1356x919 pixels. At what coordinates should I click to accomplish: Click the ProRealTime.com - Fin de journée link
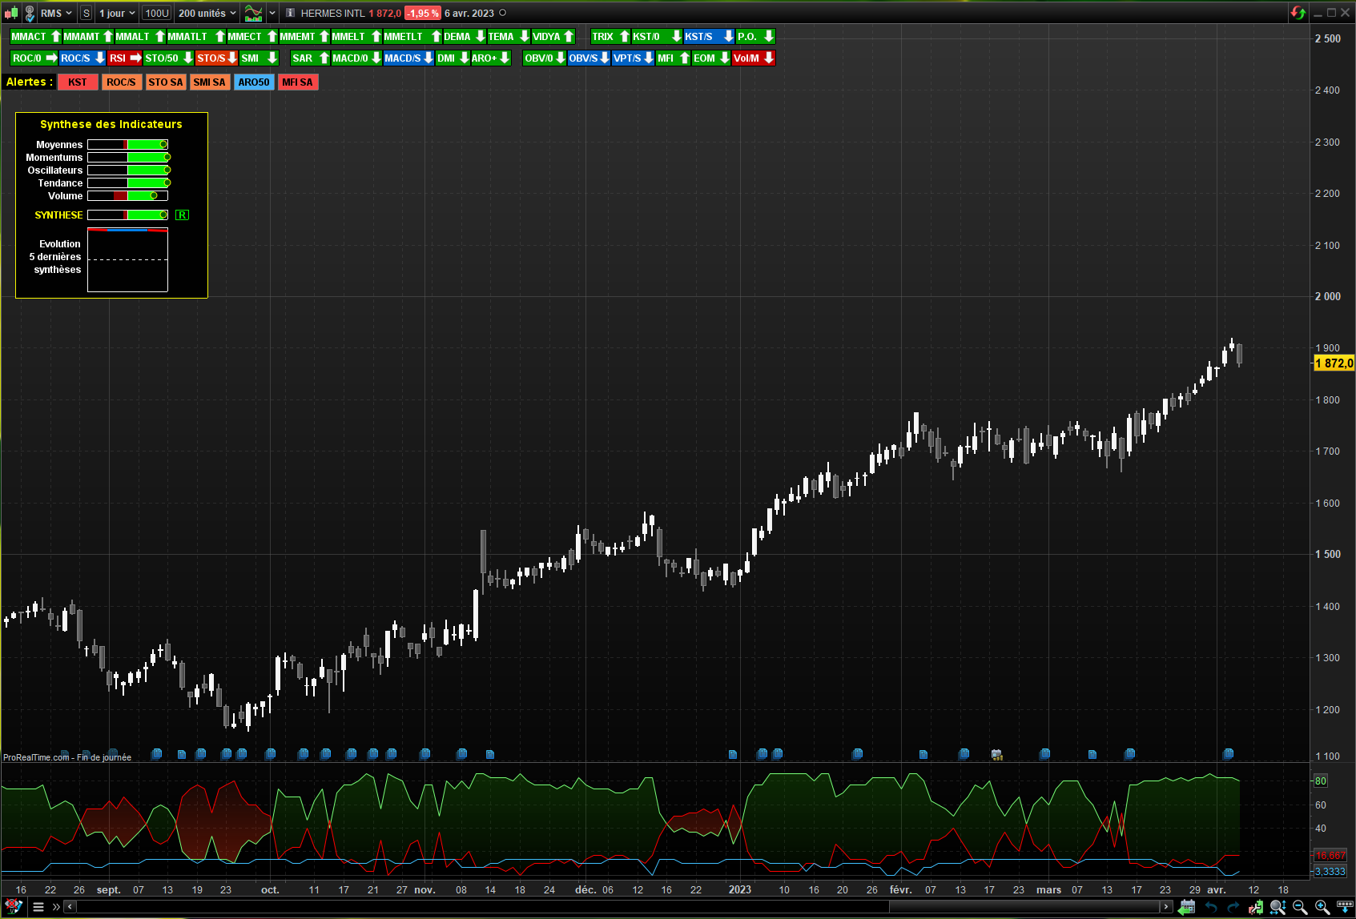coord(67,757)
